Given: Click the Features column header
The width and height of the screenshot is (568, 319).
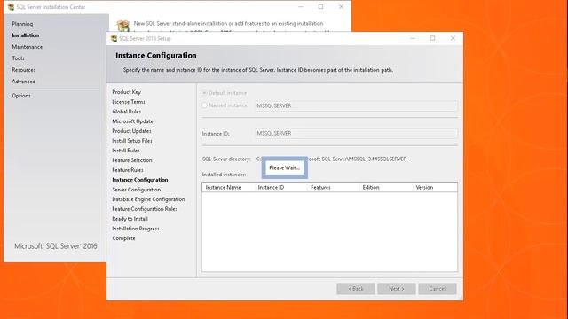Looking at the screenshot, I should [334, 187].
